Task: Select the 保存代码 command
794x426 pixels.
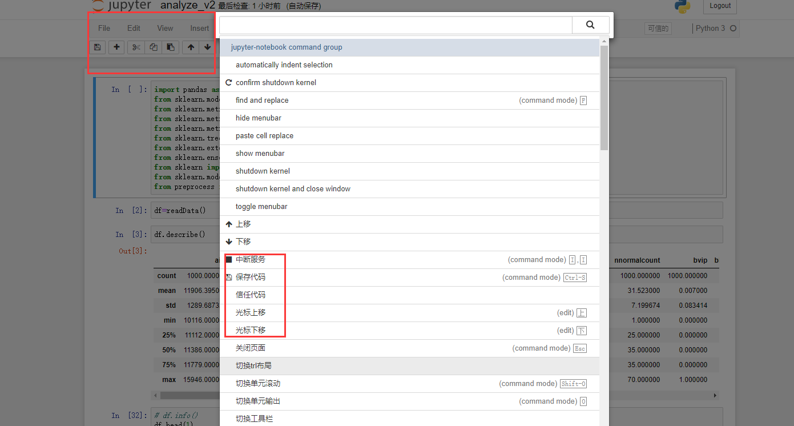Action: click(410, 278)
